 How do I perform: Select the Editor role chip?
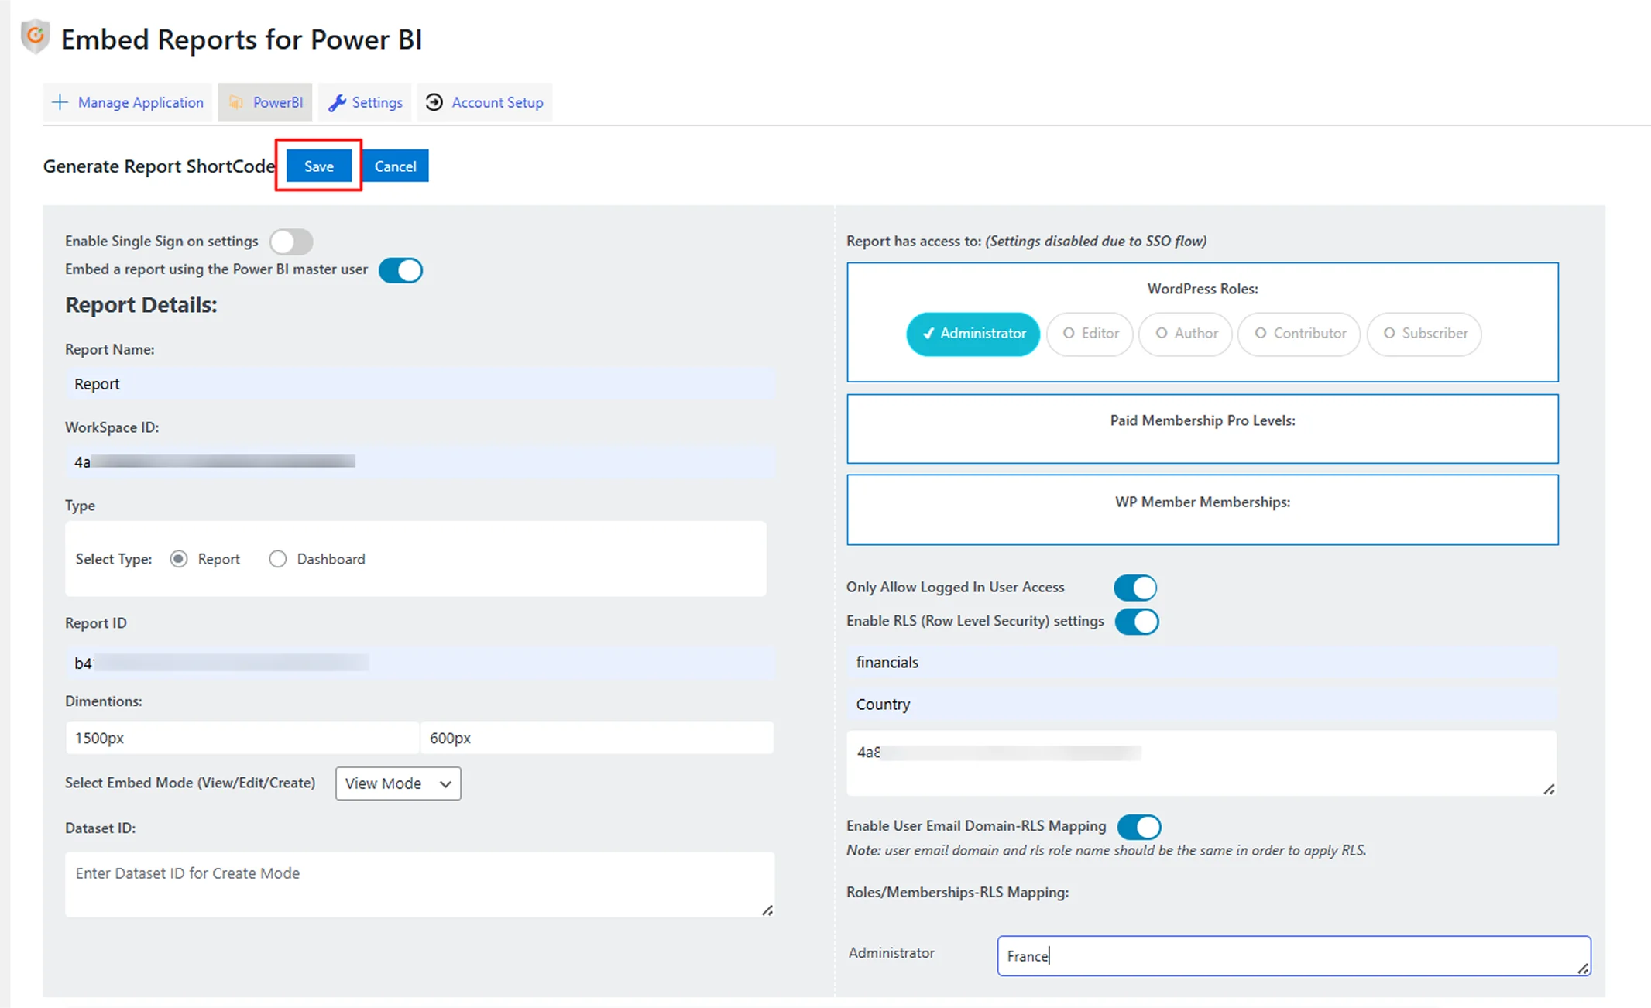pos(1090,334)
